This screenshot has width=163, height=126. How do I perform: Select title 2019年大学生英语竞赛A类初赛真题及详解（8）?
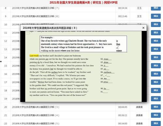(36, 16)
